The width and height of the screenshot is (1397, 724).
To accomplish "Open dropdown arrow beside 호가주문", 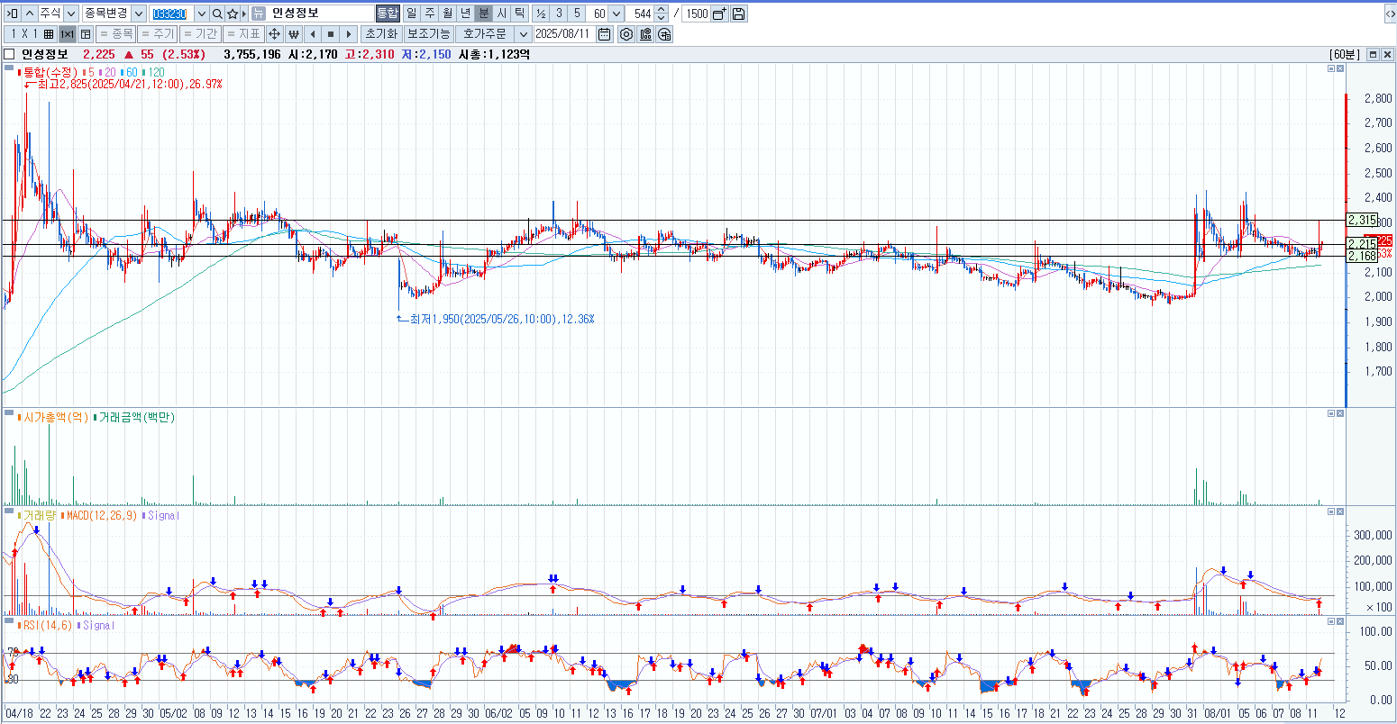I will (x=523, y=34).
